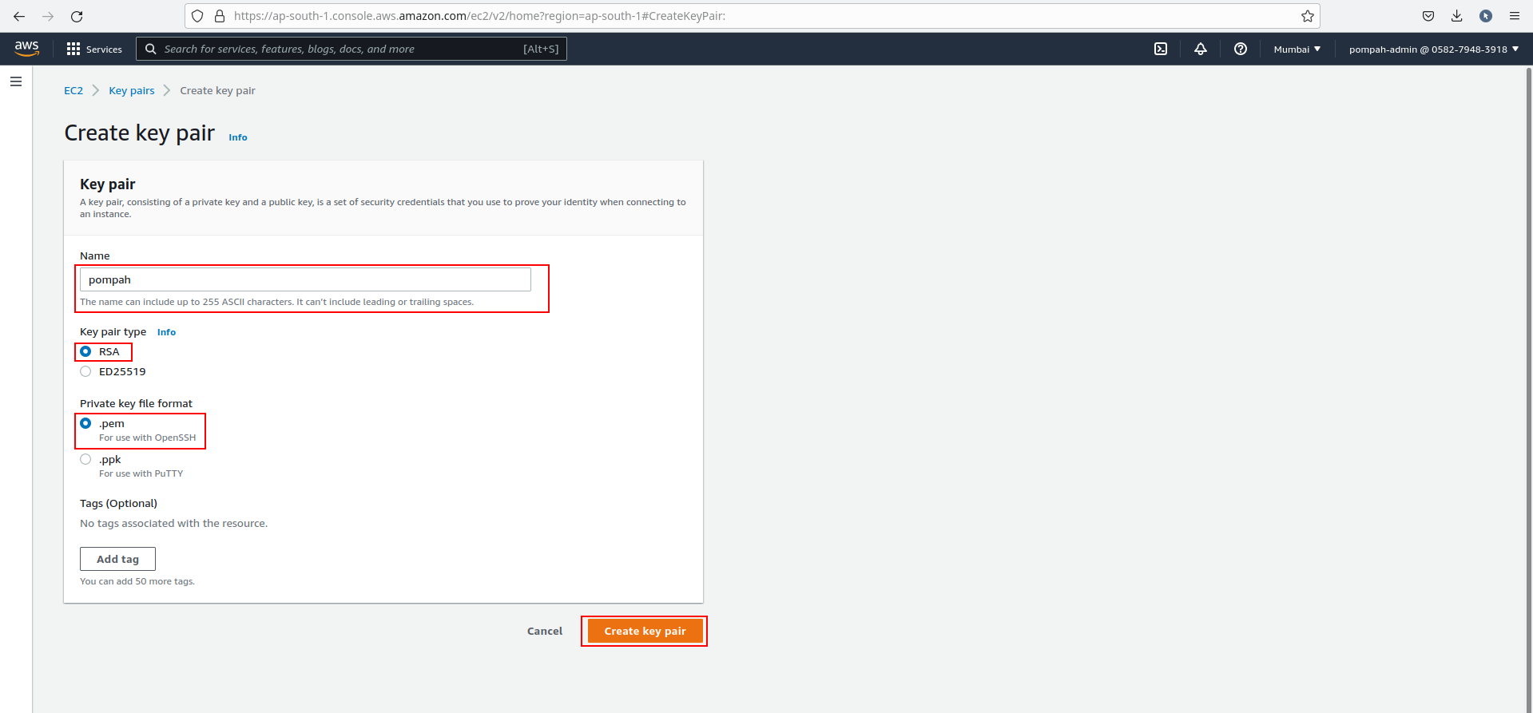The width and height of the screenshot is (1533, 713).
Task: Expand the Mumbai region dropdown
Action: point(1297,49)
